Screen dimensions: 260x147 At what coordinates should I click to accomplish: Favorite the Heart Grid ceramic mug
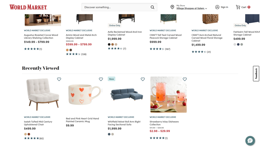point(101,79)
